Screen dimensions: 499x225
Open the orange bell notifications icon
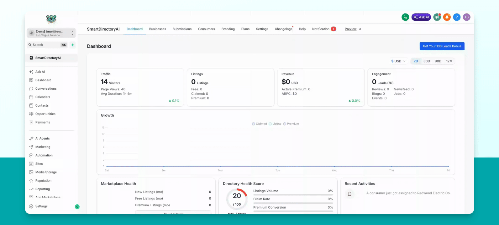click(447, 17)
